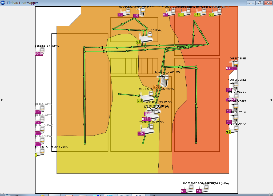The height and width of the screenshot is (196, 273).
Task: Click the n 3-7 channel badge
Action: pos(141,133)
